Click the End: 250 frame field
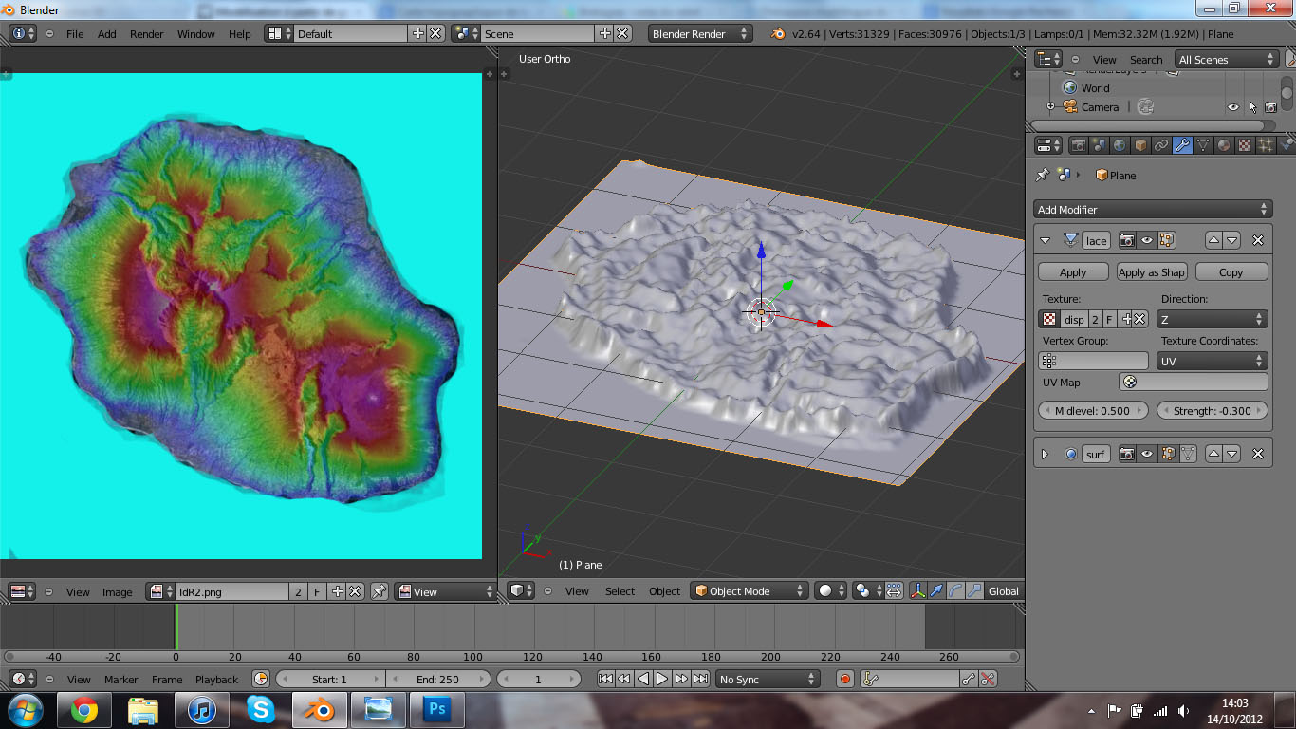The image size is (1296, 729). pos(436,679)
